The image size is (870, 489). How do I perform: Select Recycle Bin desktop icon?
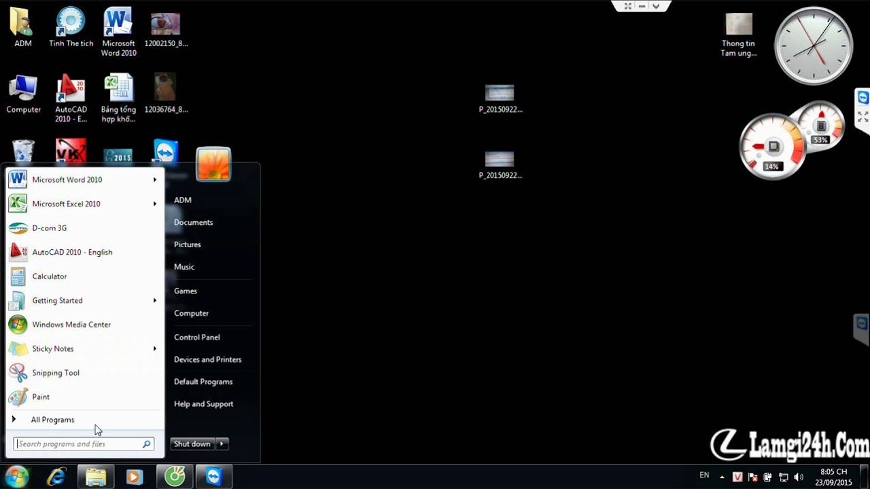click(x=23, y=151)
